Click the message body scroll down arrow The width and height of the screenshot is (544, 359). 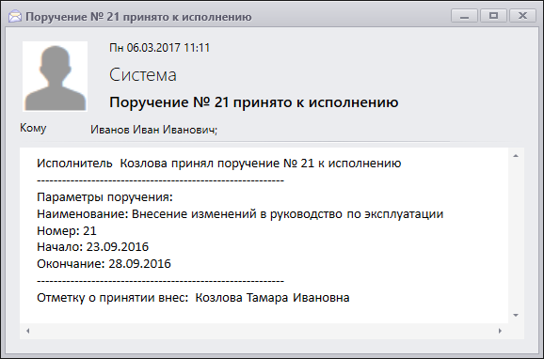coord(516,315)
